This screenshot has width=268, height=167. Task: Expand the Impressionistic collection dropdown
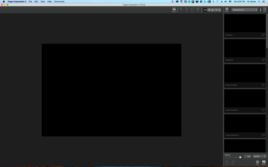(245, 10)
